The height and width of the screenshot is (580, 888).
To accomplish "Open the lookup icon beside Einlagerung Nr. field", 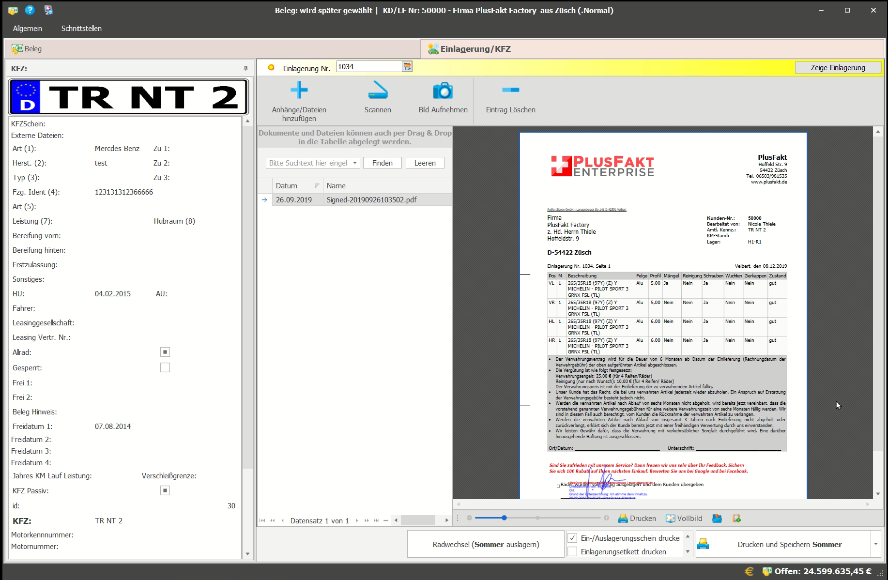I will 407,66.
